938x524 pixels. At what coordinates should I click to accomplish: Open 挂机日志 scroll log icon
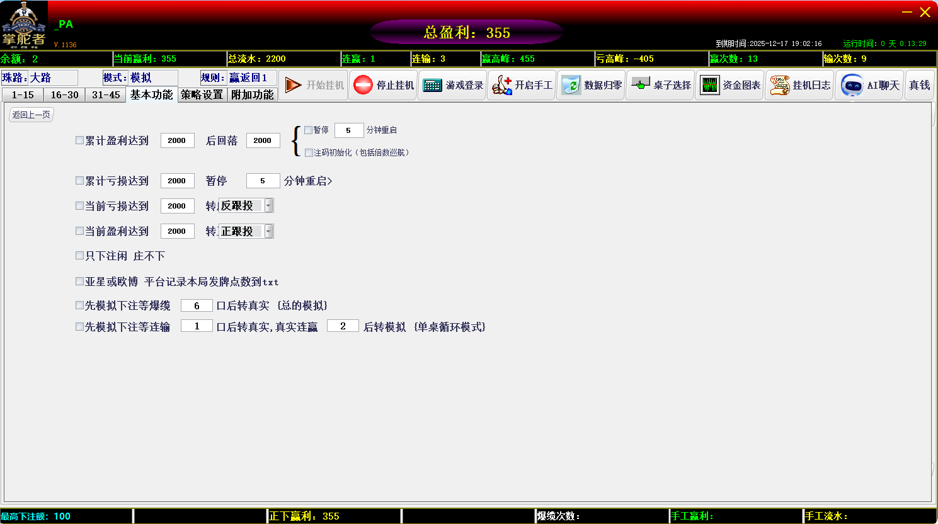point(779,85)
